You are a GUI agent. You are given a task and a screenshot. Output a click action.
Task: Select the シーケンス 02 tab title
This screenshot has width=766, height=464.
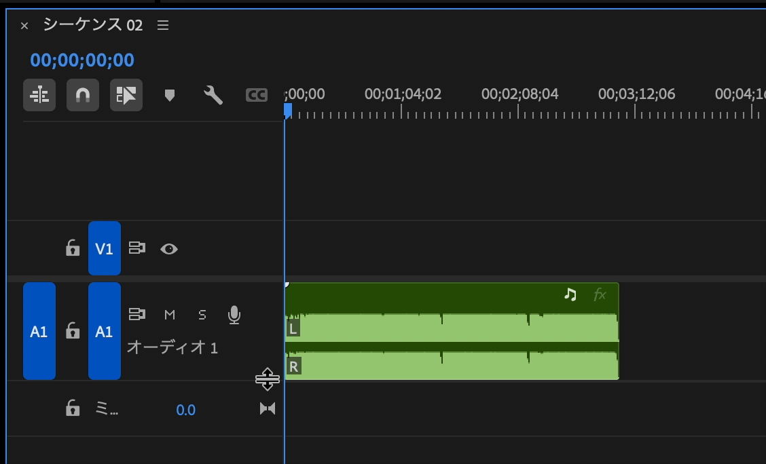93,24
